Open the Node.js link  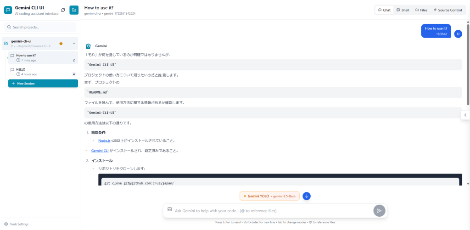(x=104, y=140)
